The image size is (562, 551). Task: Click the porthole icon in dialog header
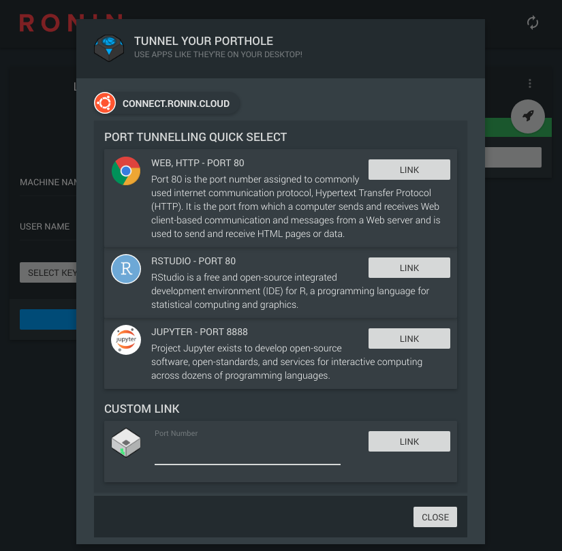click(109, 48)
